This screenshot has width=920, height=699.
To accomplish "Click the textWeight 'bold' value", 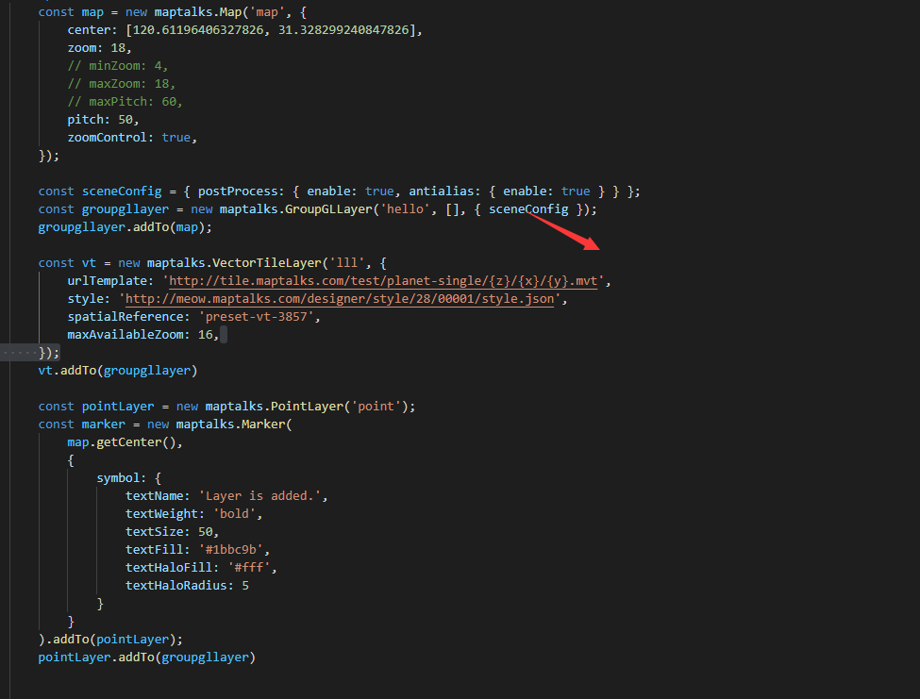I will click(x=233, y=514).
